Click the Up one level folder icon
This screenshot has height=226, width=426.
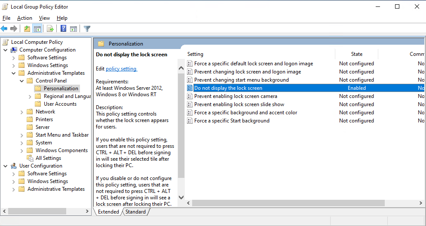pos(27,28)
